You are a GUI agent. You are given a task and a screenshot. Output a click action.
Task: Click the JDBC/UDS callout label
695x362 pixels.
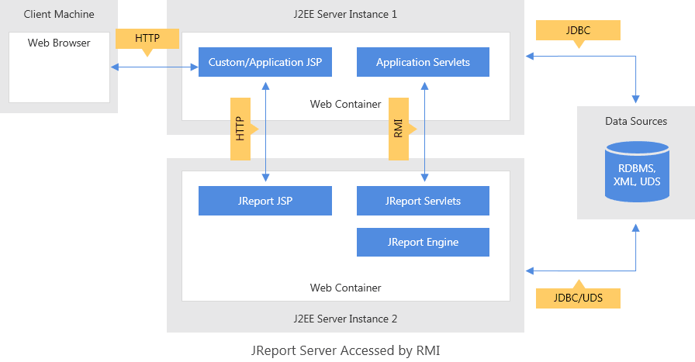[578, 298]
